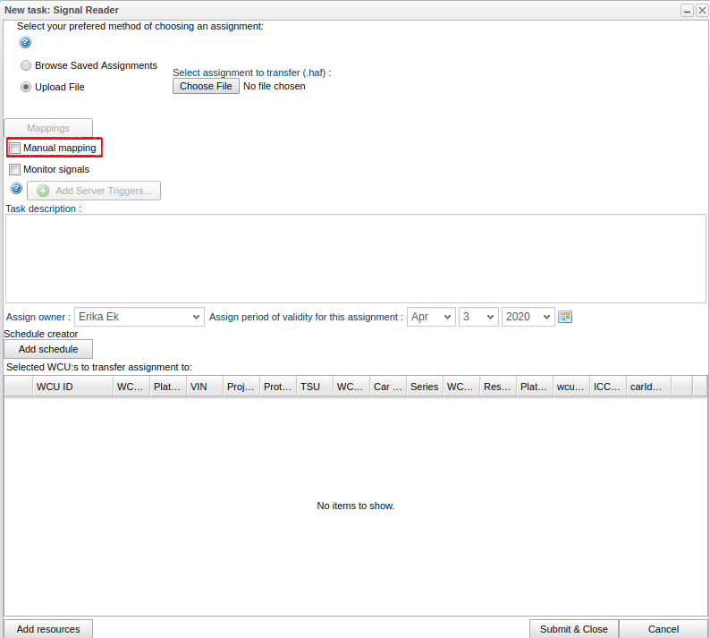The height and width of the screenshot is (638, 710).
Task: Toggle the Monitor signals checkbox
Action: pos(15,169)
